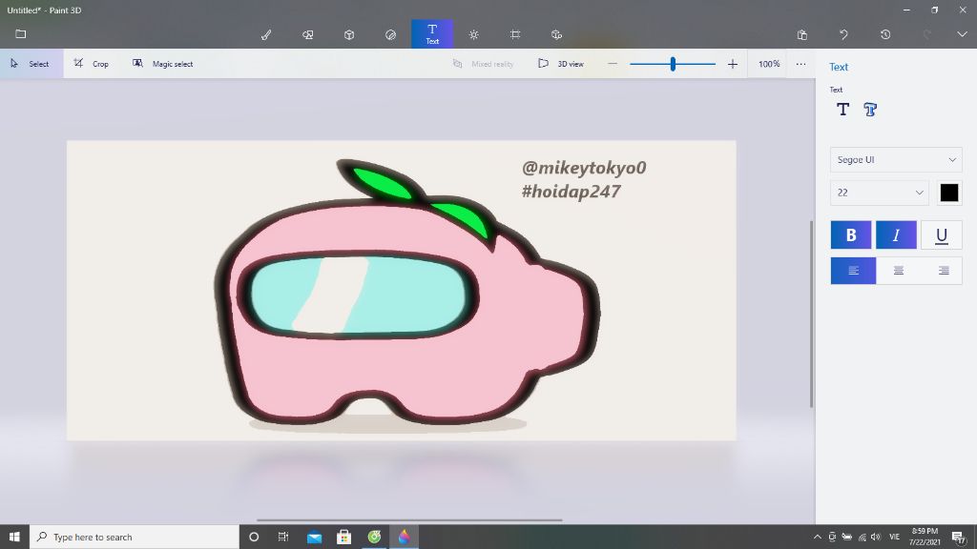The height and width of the screenshot is (549, 977).
Task: Click the Paint 3D taskbar icon
Action: pyautogui.click(x=404, y=537)
